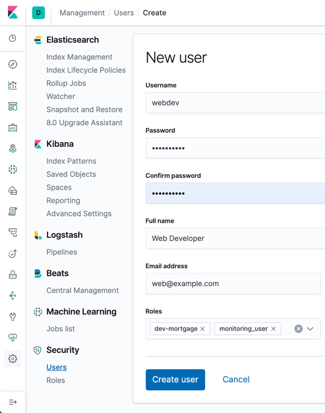Open the Roles dropdown chevron

[310, 329]
